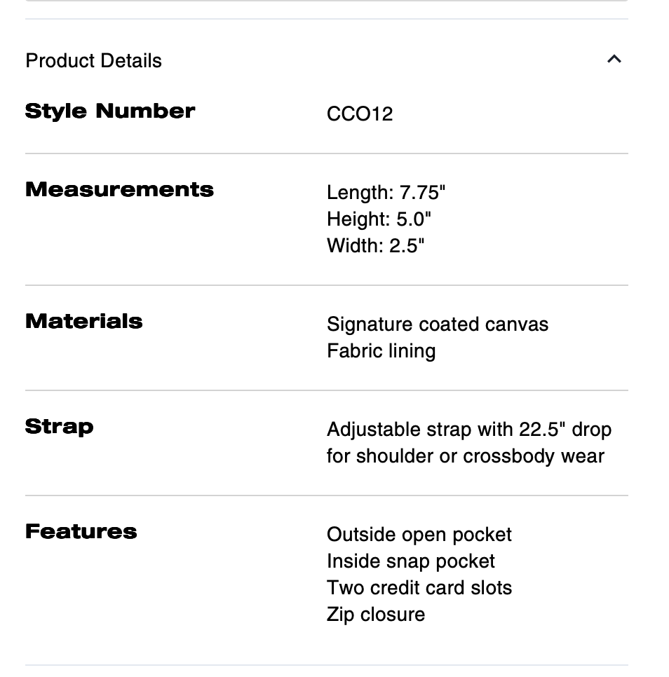Click the Features heading
Viewport: 669px width, 677px height.
point(81,532)
